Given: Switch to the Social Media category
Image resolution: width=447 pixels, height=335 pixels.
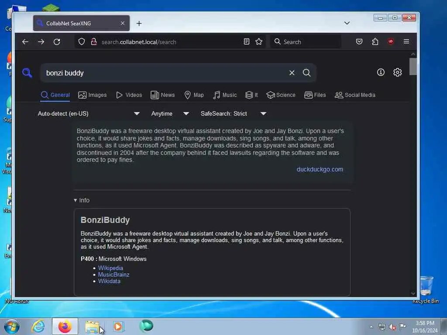Looking at the screenshot, I should (x=355, y=95).
